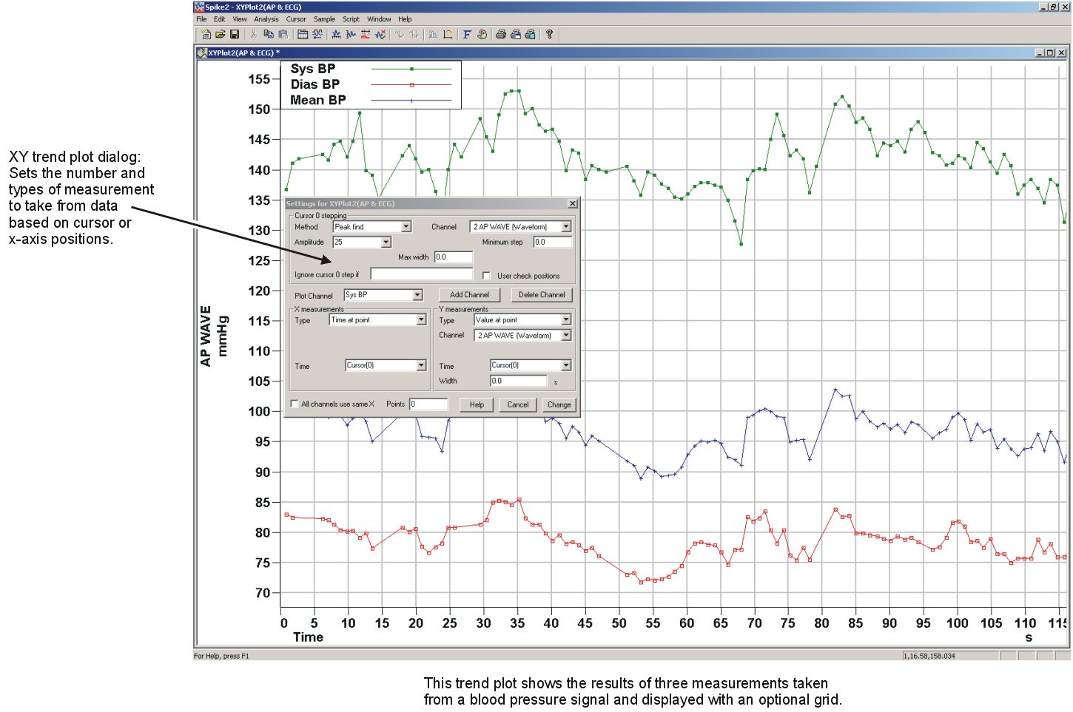1073x712 pixels.
Task: Click the F font toolbar icon
Action: pyautogui.click(x=467, y=34)
